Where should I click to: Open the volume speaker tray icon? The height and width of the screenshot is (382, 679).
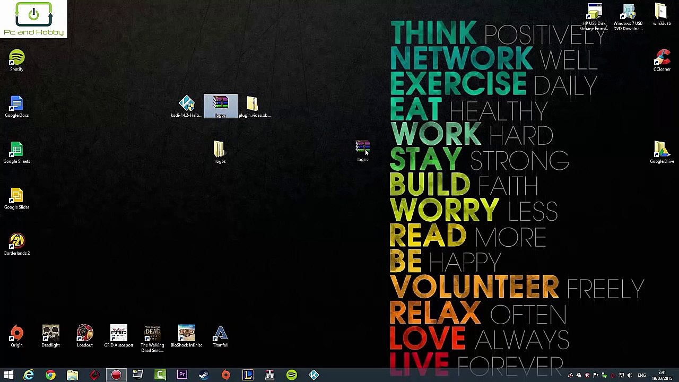tap(630, 376)
